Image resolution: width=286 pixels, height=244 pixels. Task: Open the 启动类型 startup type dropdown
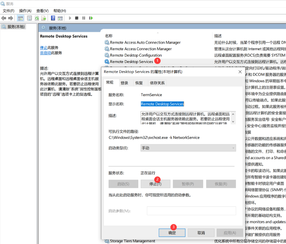point(188,148)
